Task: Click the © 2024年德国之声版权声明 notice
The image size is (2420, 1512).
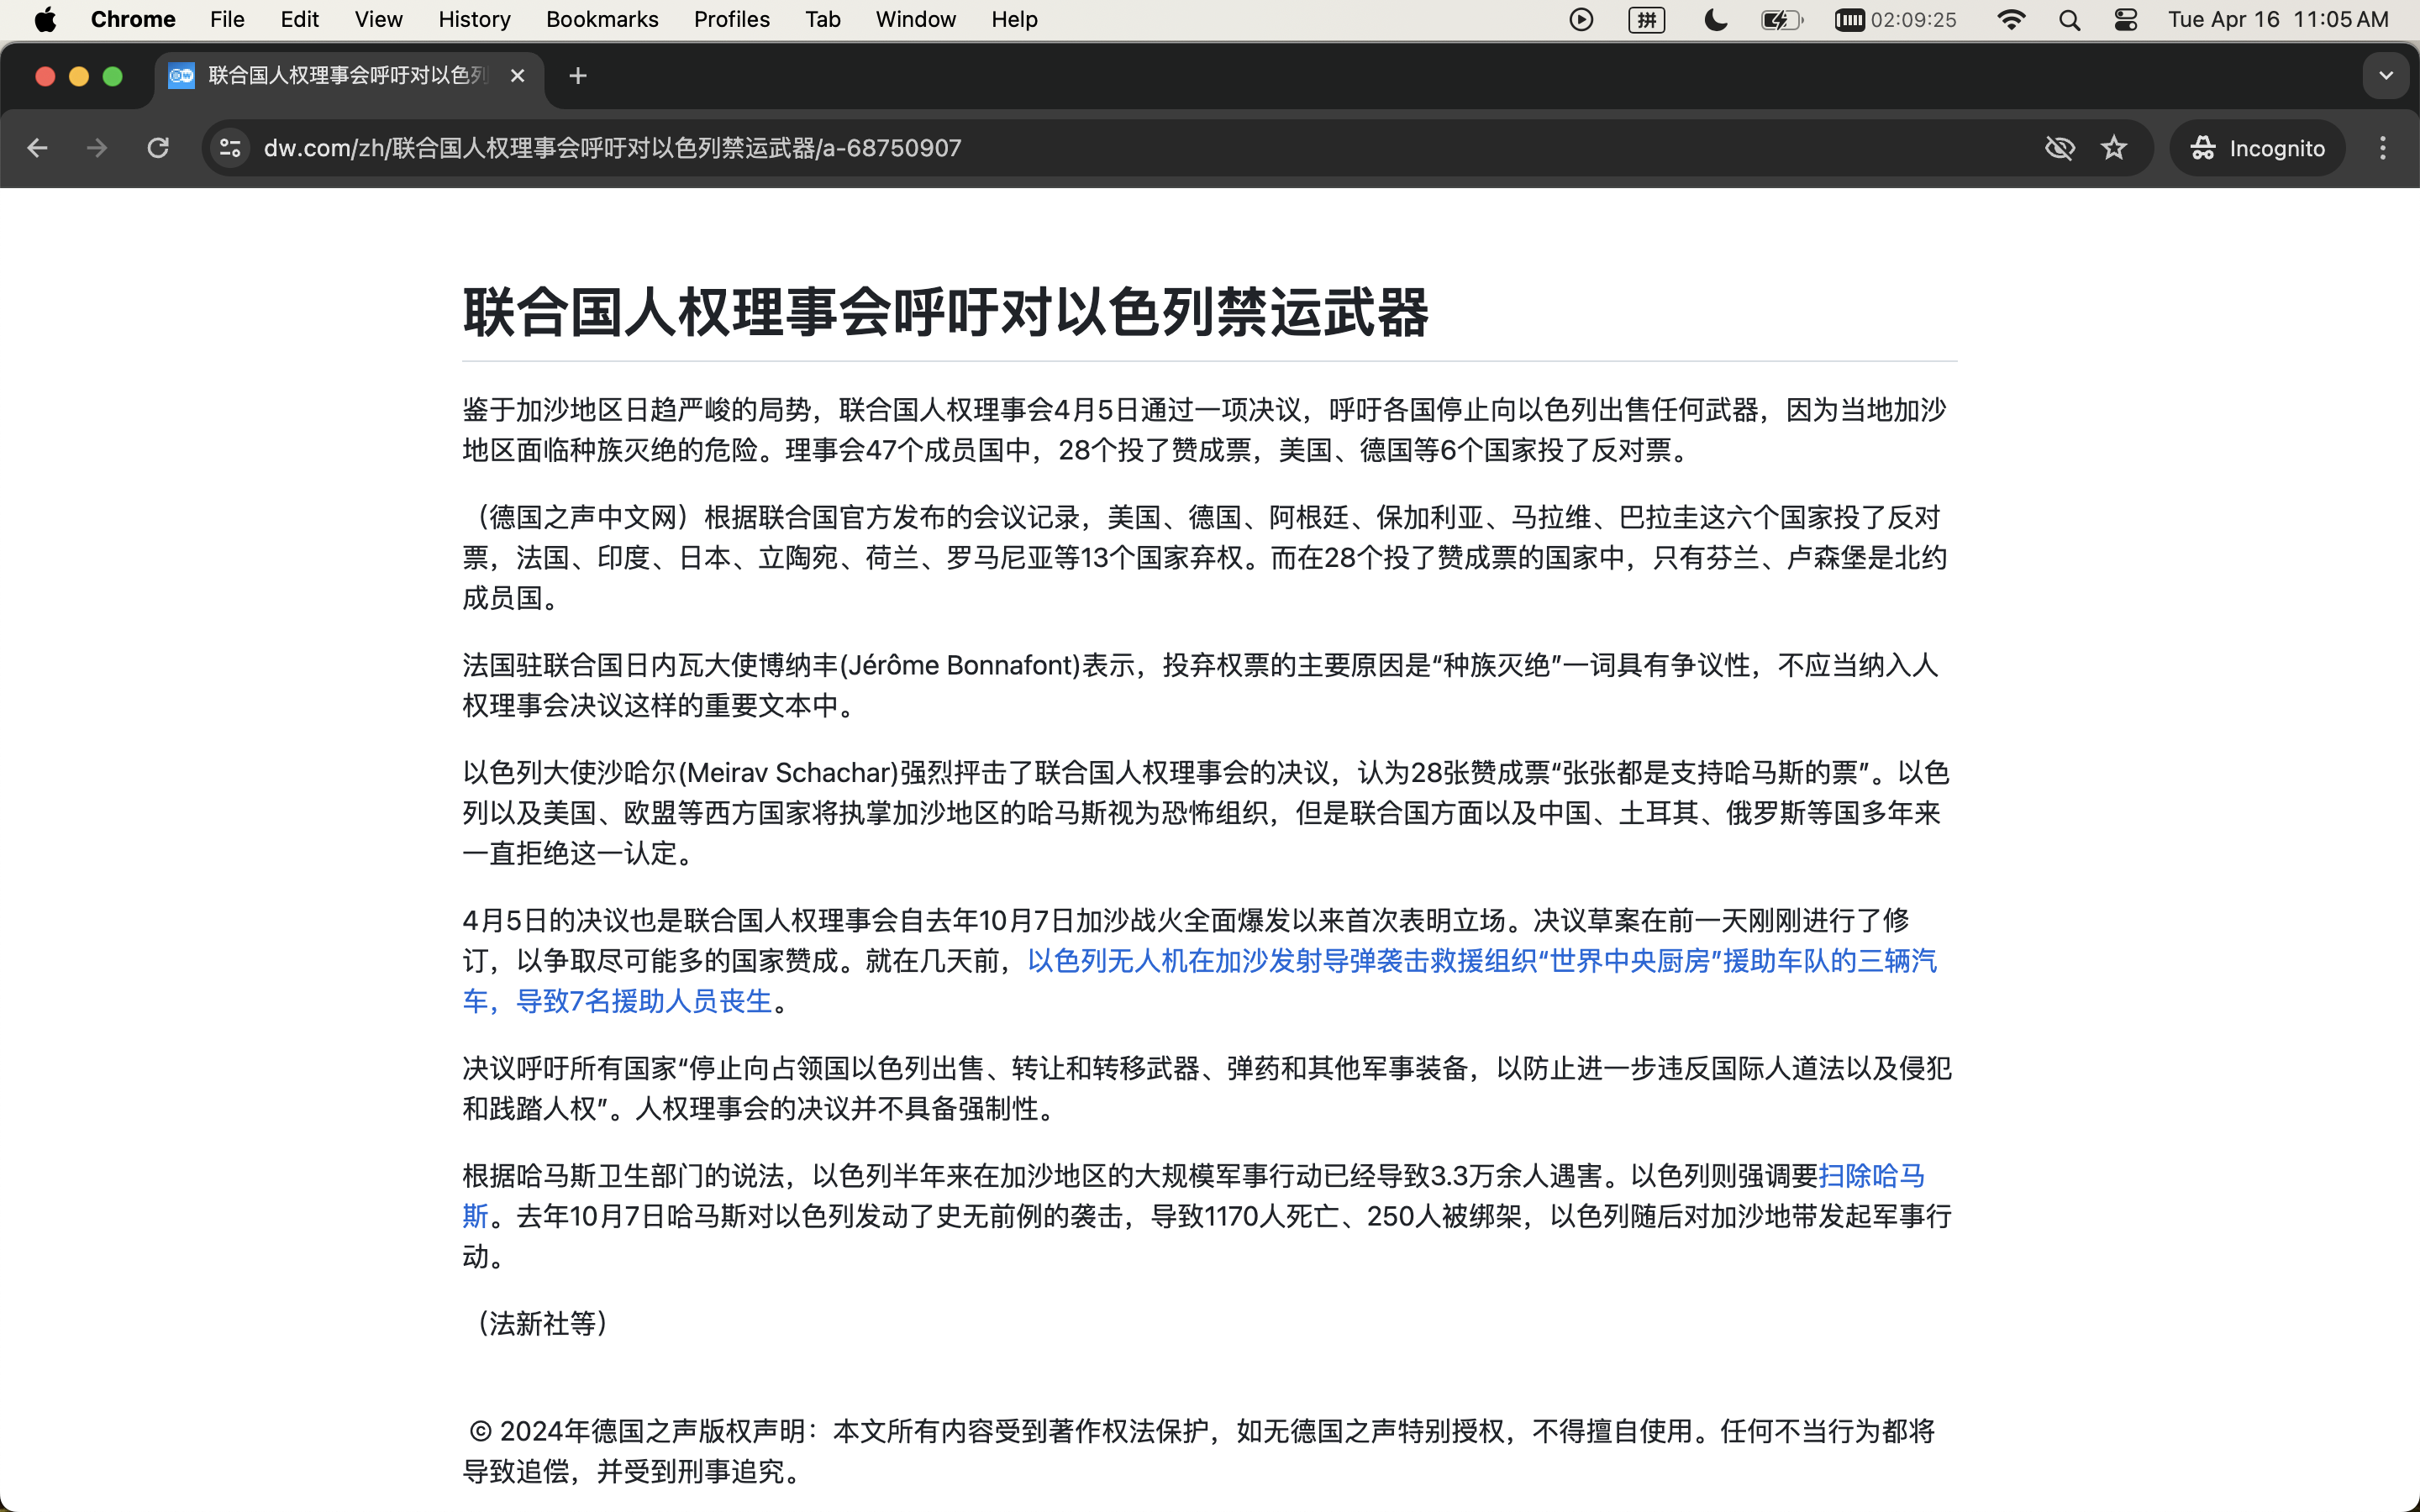Action: point(642,1431)
